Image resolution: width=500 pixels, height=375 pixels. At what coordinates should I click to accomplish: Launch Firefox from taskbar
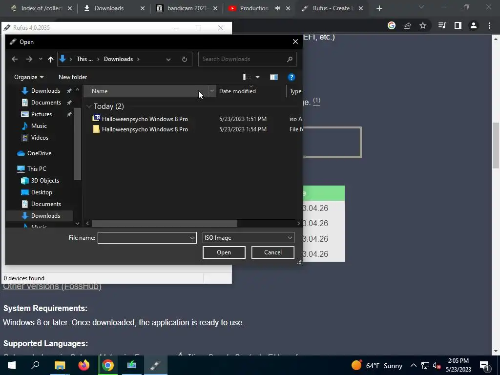pos(84,365)
